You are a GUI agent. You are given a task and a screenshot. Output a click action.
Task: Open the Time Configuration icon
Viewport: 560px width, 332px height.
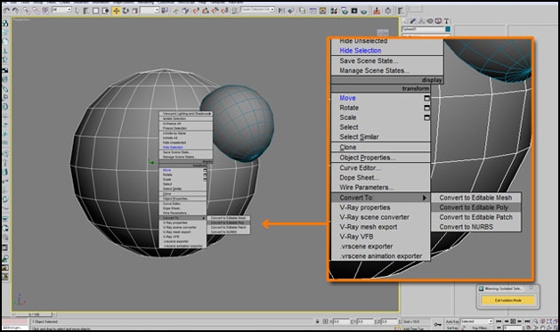pyautogui.click(x=529, y=328)
